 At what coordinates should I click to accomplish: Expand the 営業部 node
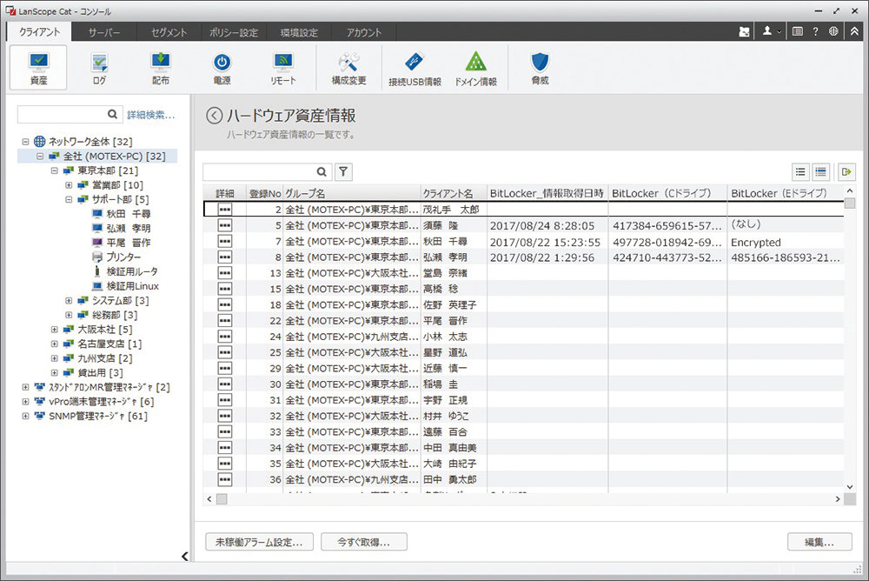click(x=69, y=184)
